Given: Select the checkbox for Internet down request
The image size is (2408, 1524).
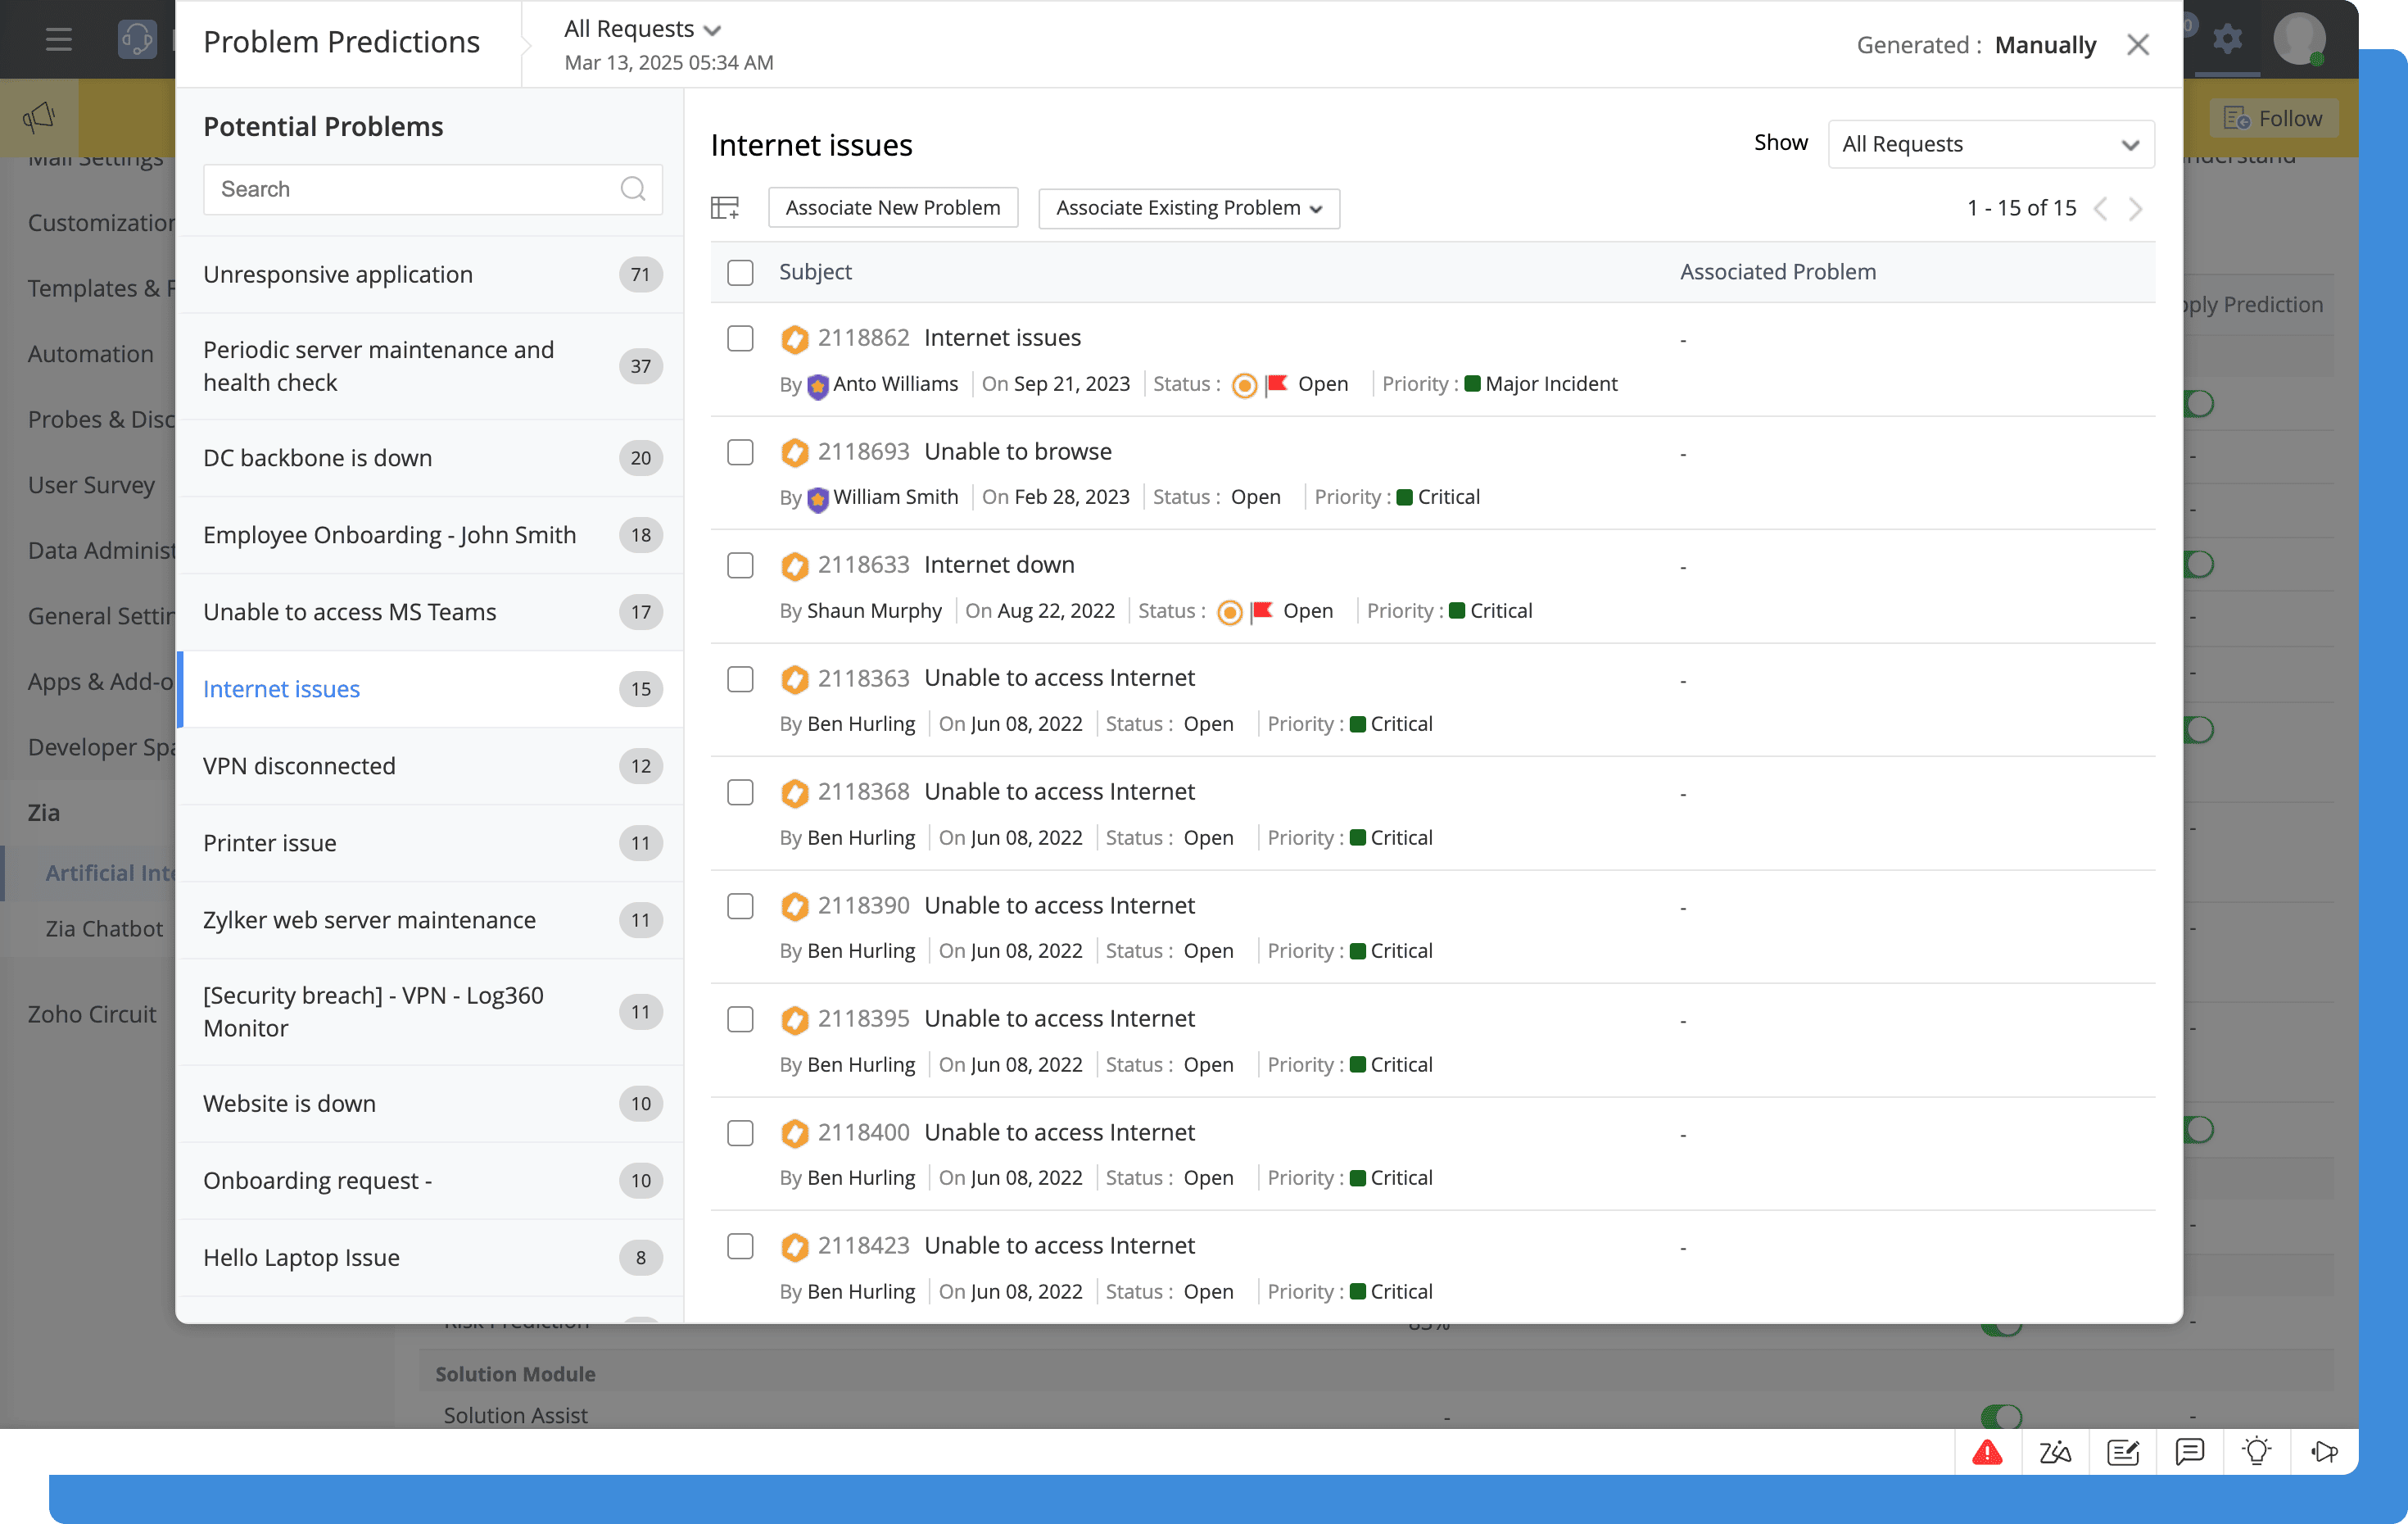Looking at the screenshot, I should [740, 565].
